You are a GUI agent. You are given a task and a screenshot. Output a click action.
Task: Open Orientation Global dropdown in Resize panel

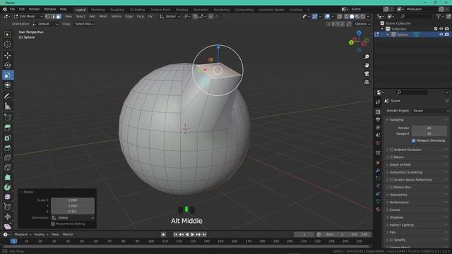click(73, 218)
